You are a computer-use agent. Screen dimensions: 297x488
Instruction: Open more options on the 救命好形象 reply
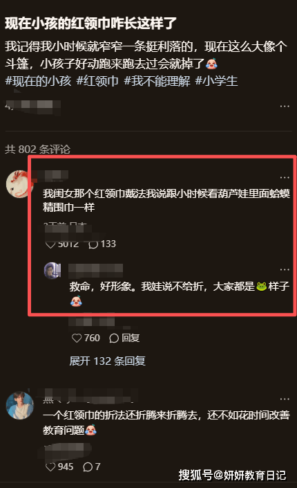285,269
